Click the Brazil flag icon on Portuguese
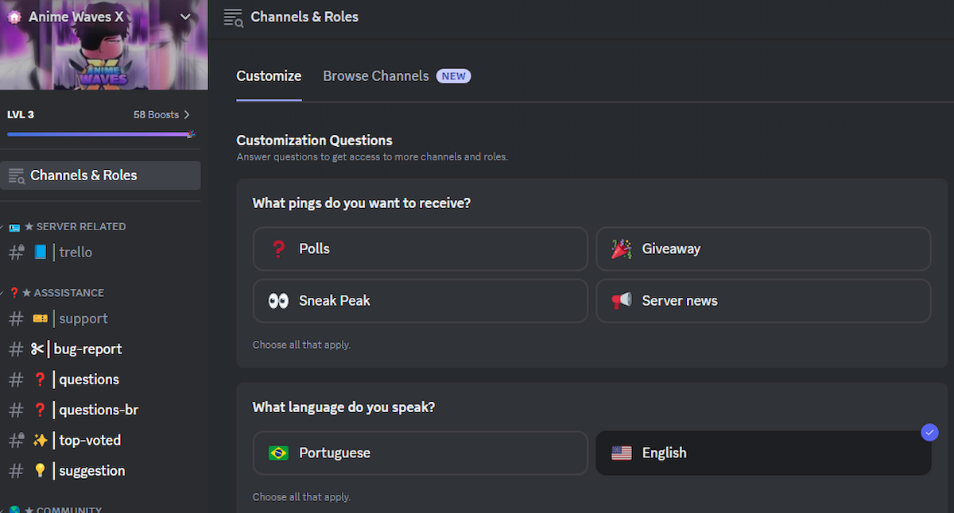This screenshot has height=513, width=954. click(278, 453)
